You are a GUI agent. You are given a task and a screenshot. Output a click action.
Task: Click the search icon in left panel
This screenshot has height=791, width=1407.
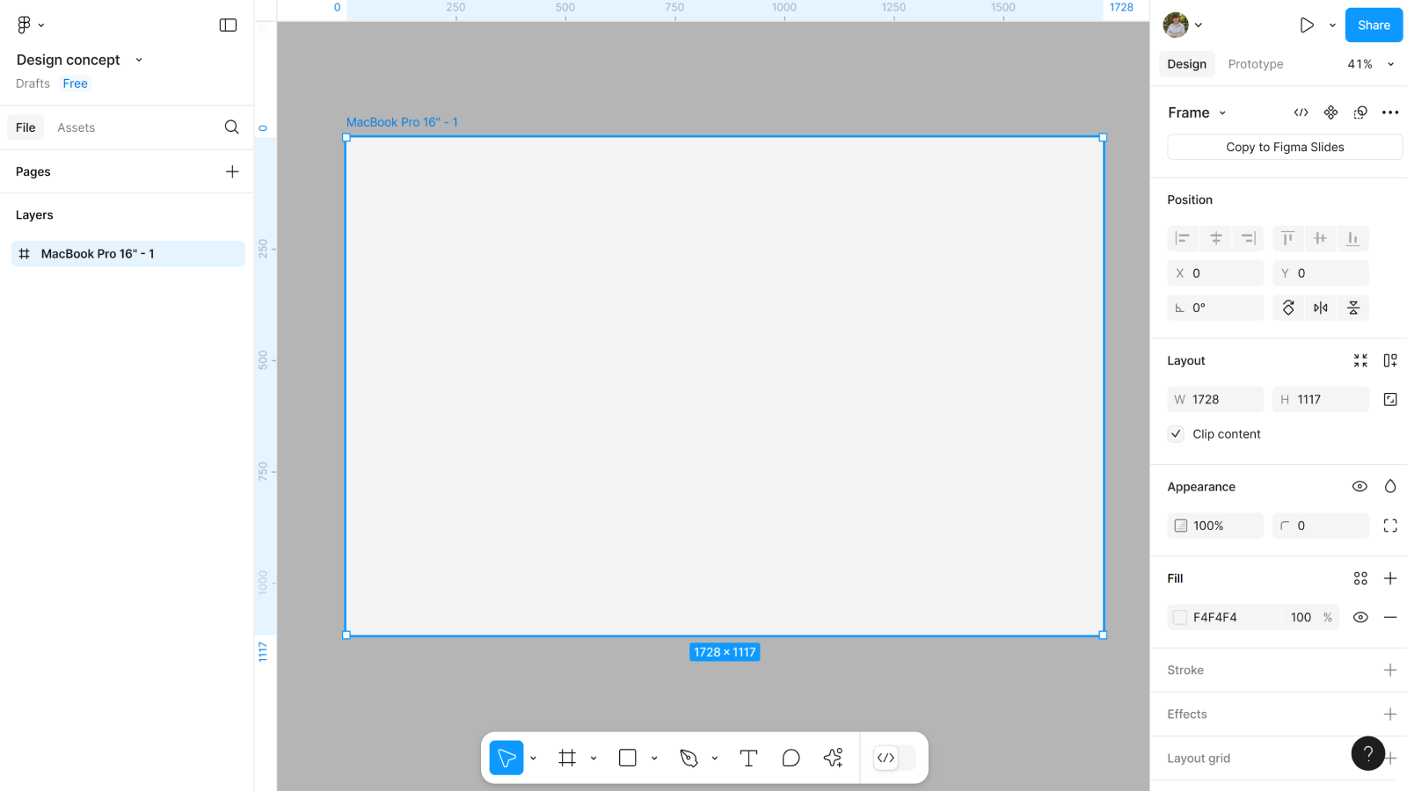click(x=231, y=127)
